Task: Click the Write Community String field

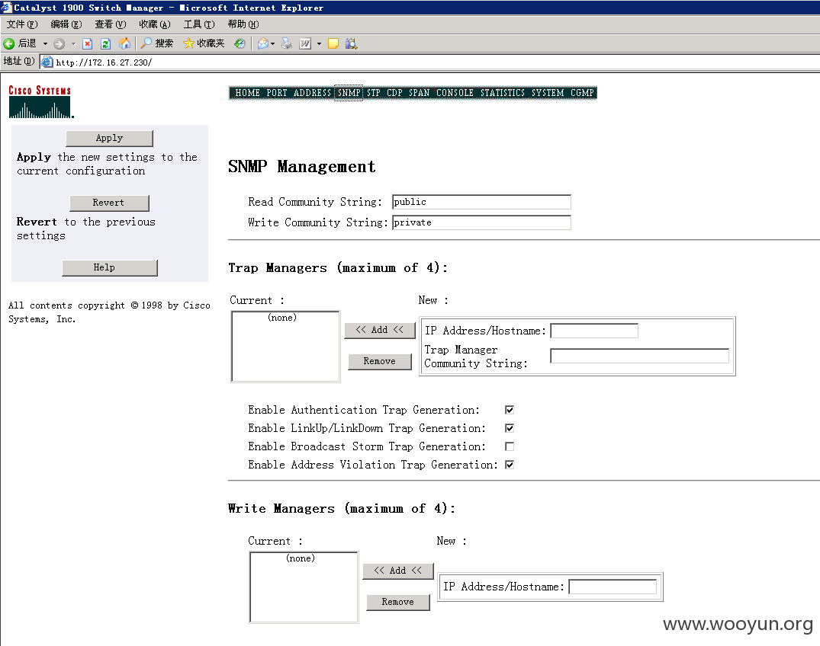Action: point(481,223)
